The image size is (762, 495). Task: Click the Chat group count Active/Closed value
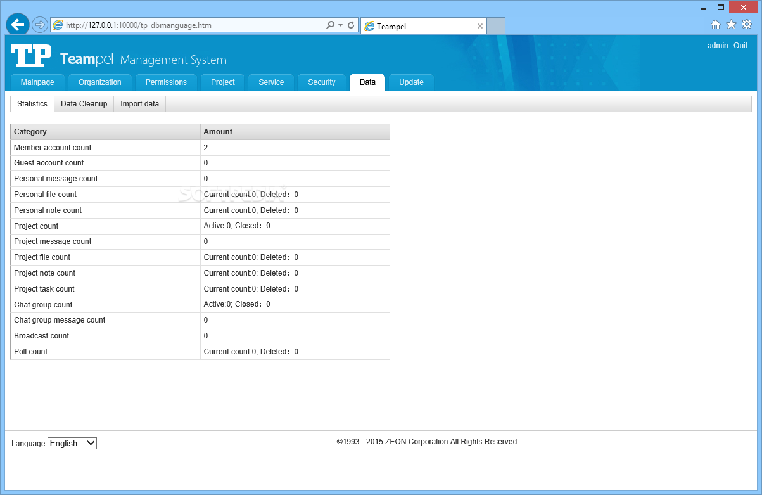pos(237,305)
